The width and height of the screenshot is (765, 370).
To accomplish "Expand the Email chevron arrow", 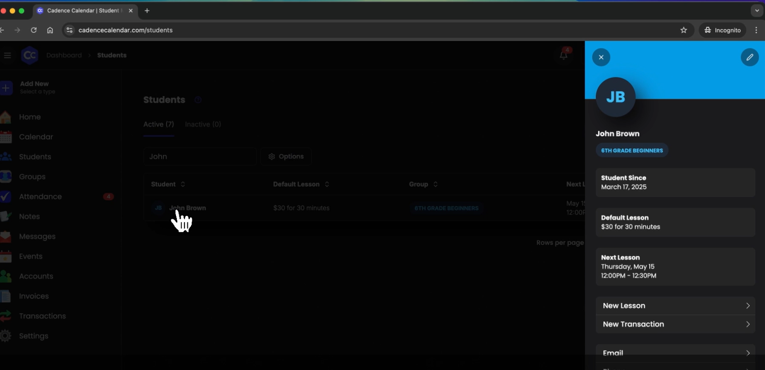I will 748,353.
